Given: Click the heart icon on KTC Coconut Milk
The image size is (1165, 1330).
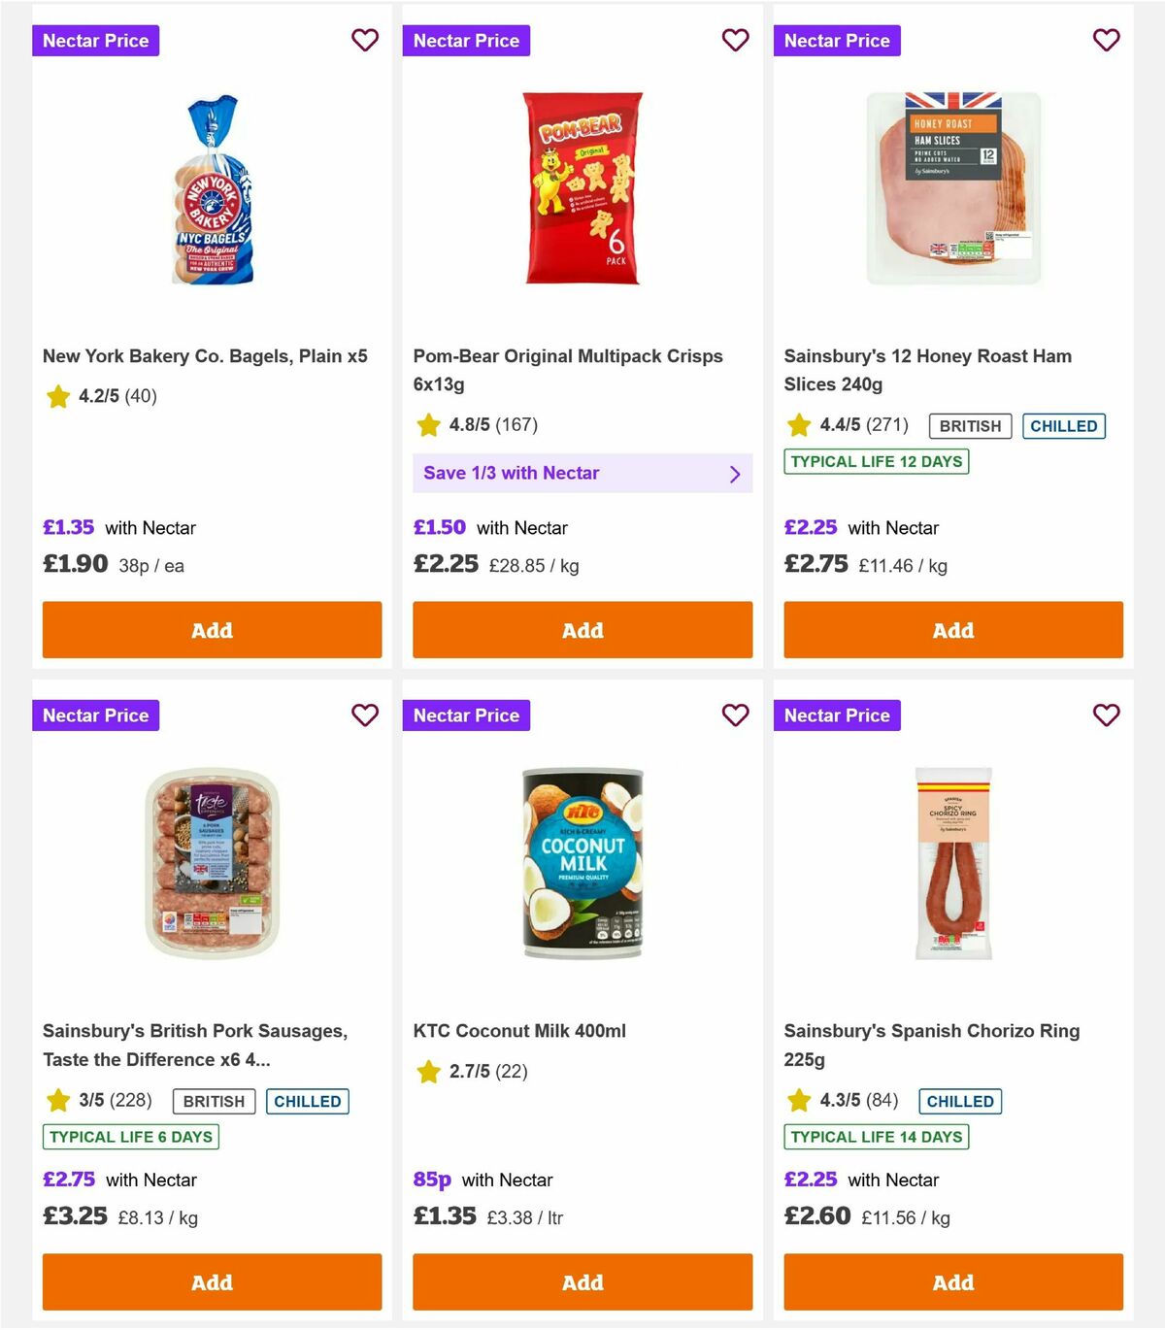Looking at the screenshot, I should (735, 715).
